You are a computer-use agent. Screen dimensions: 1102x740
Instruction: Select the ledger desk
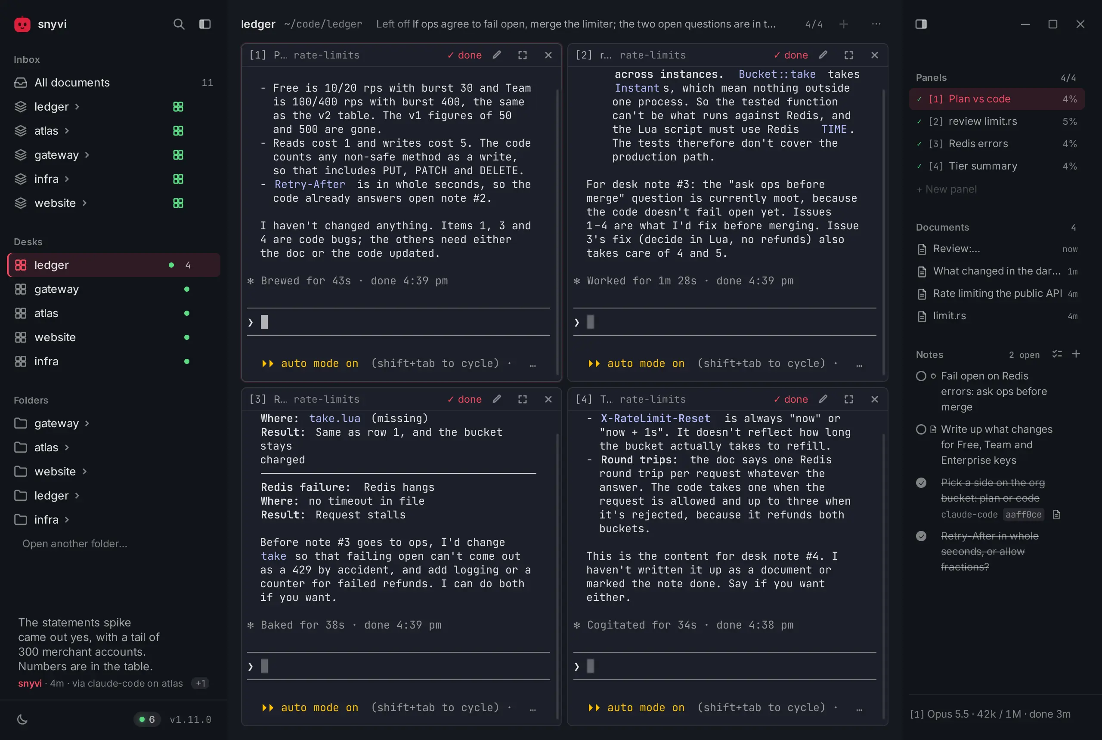point(113,265)
